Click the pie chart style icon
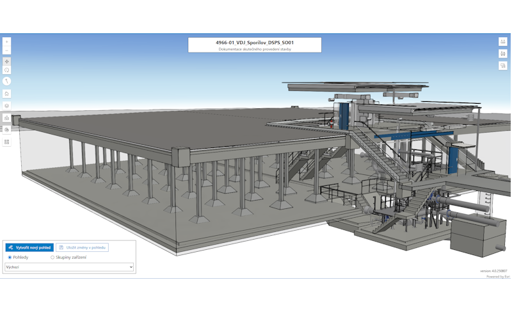 point(7,129)
